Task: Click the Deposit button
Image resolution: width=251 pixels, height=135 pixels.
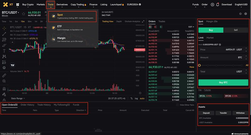Action: (206, 113)
